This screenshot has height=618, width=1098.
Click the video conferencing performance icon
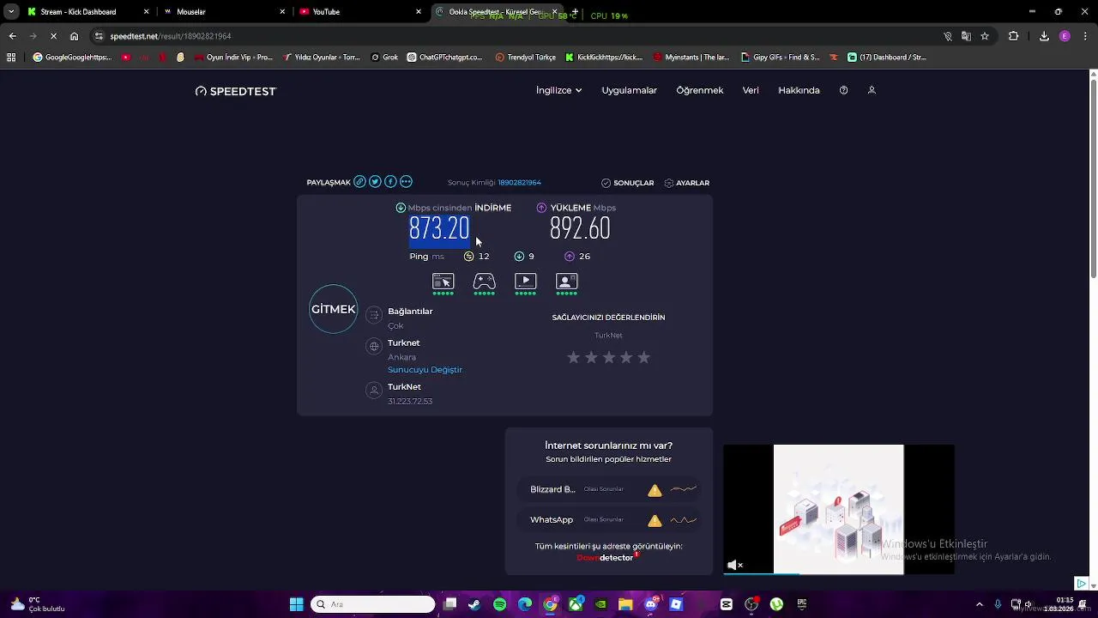(567, 282)
